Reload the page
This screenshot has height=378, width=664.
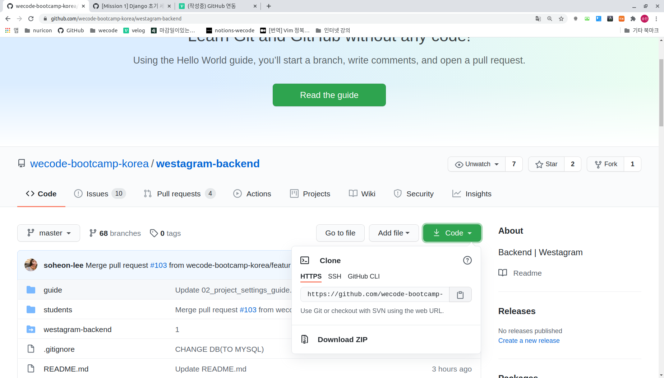pos(31,19)
